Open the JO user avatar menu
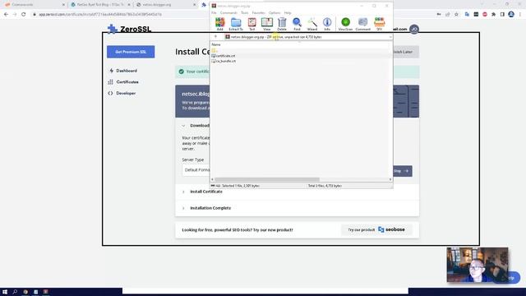The width and height of the screenshot is (526, 296). pos(414,30)
